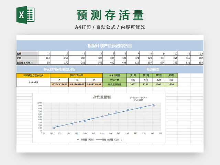Select planned production value 410
Screen dimensions: 220x165
[x=146, y=80]
